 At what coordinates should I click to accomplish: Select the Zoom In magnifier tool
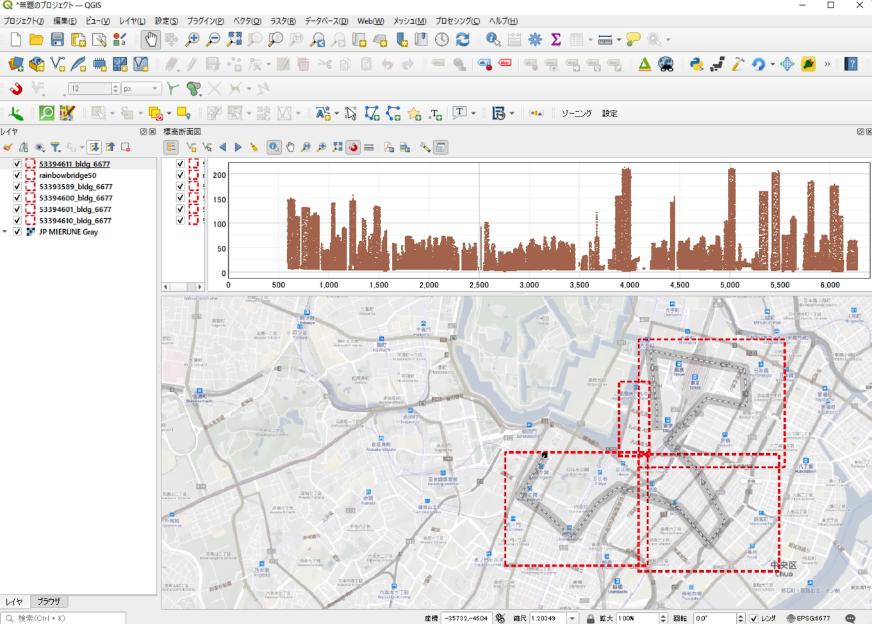192,40
